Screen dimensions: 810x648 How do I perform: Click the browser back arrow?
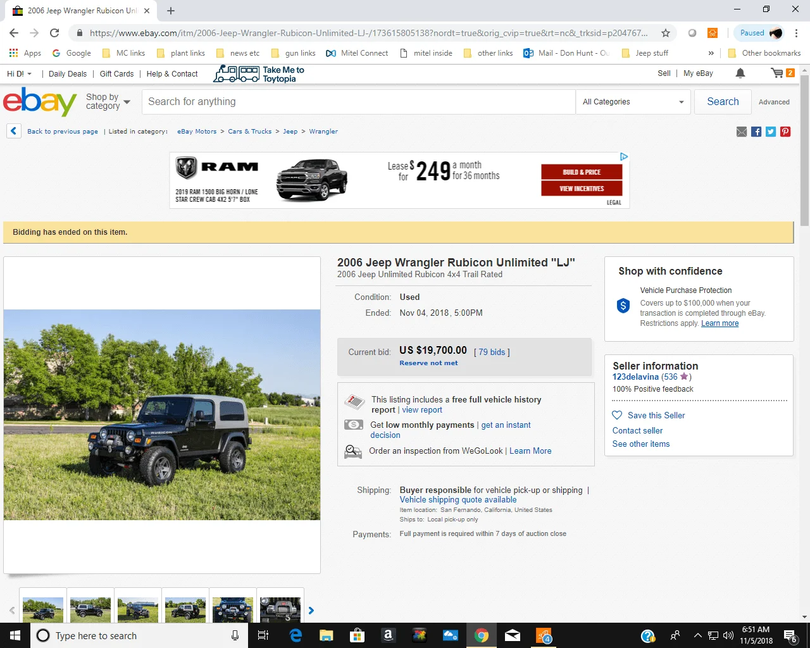pyautogui.click(x=14, y=33)
